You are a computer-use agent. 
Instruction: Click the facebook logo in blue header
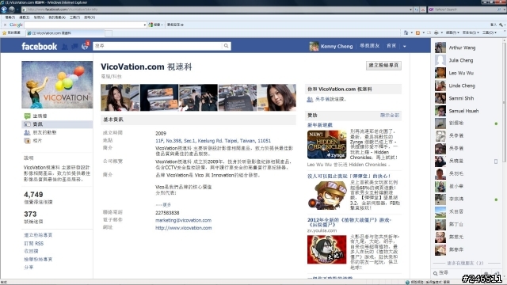coord(39,46)
